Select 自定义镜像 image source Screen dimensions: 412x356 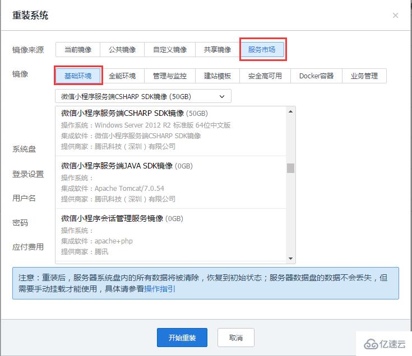pyautogui.click(x=170, y=50)
